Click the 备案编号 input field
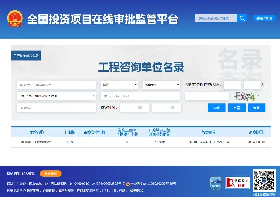This screenshot has width=280, height=197. pos(56,108)
